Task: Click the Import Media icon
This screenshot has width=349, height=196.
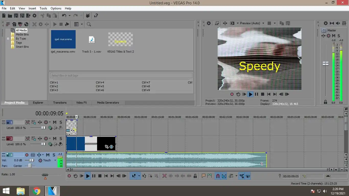Action: click(x=14, y=24)
